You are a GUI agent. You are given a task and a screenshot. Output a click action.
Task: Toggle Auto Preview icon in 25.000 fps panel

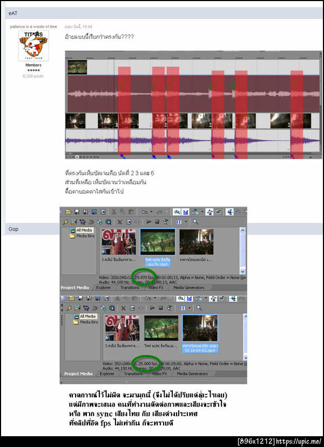coord(170,308)
